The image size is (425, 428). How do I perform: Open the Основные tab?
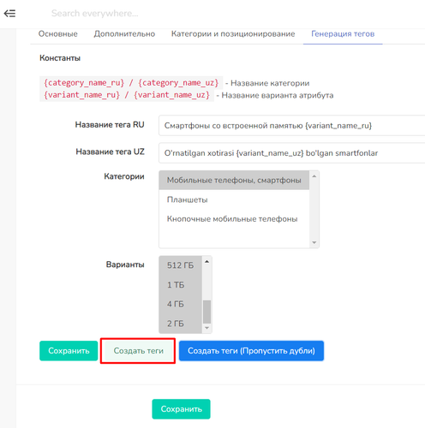pyautogui.click(x=58, y=34)
